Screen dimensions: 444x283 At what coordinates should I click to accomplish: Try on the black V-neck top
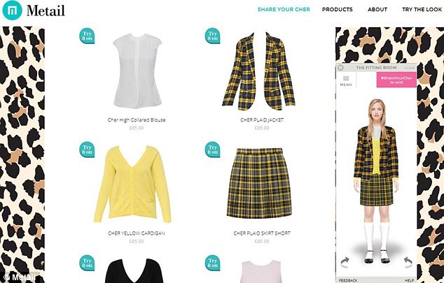tap(87, 263)
